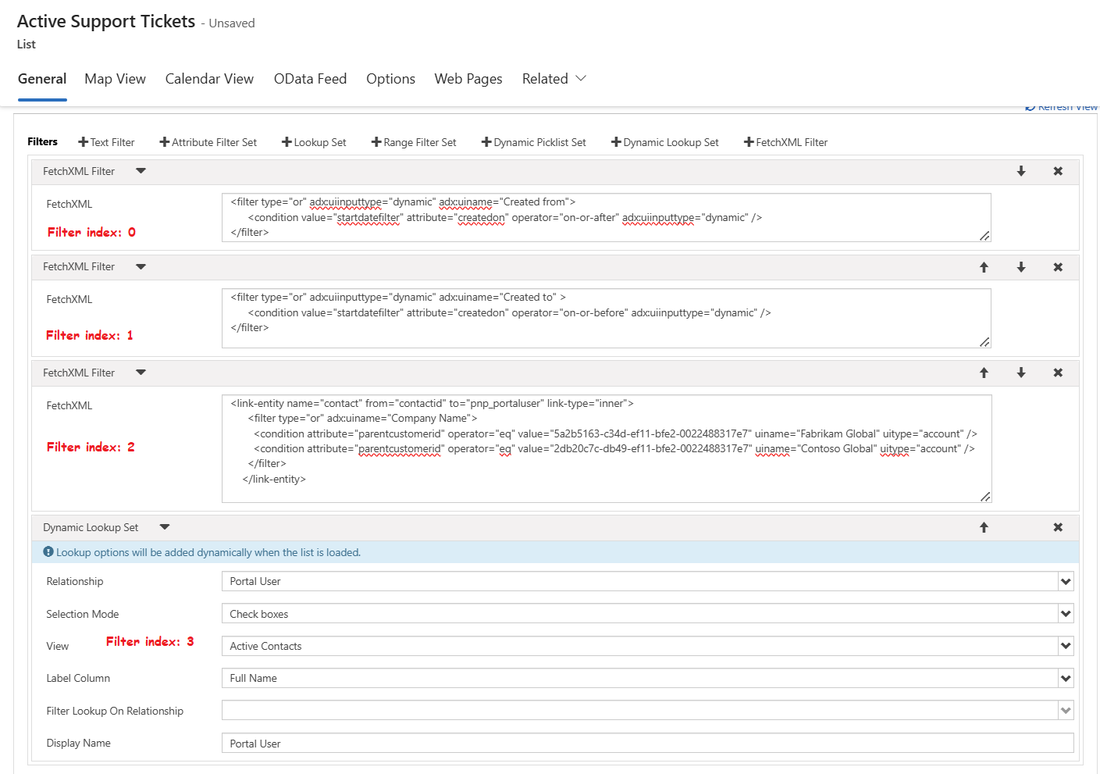This screenshot has width=1100, height=774.
Task: Move the first FetchXML filter down
Action: tap(1020, 172)
